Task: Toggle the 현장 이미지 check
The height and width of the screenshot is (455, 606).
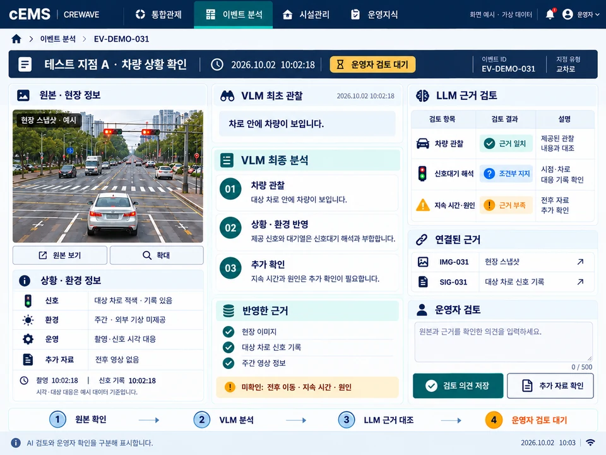Action: click(x=229, y=332)
